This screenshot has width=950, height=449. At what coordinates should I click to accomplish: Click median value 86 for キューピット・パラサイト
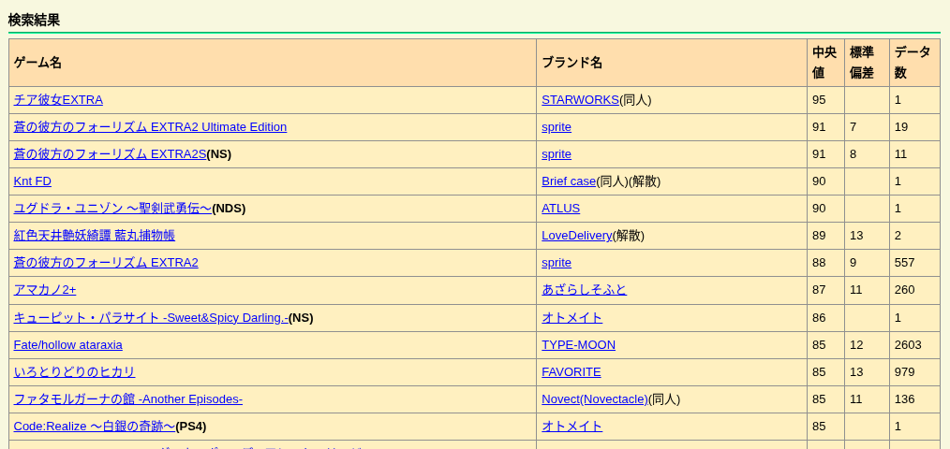[819, 318]
